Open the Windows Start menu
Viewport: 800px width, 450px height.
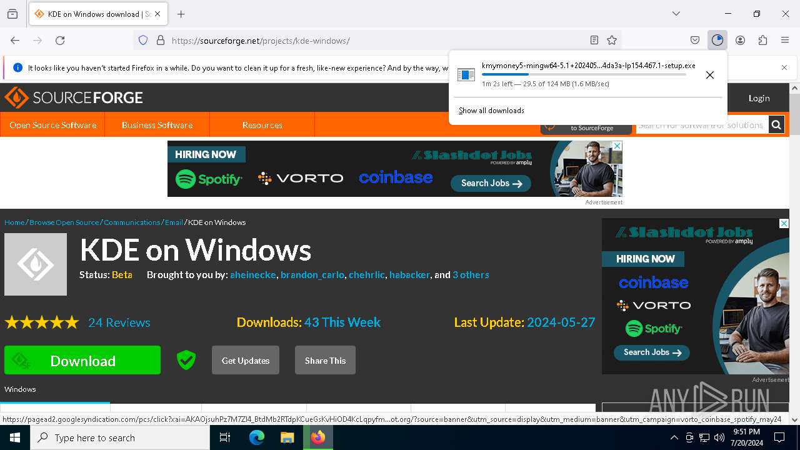(x=15, y=437)
